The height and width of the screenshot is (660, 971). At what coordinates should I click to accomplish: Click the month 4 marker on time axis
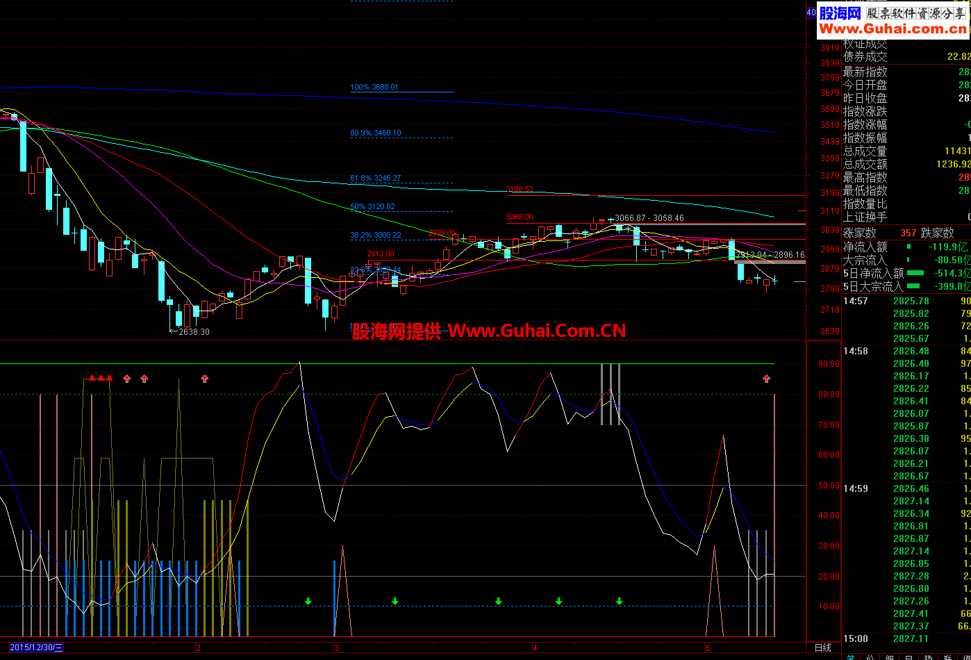pos(535,648)
